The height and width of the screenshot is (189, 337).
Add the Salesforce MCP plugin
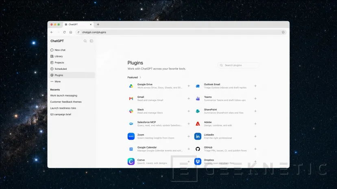point(189,124)
